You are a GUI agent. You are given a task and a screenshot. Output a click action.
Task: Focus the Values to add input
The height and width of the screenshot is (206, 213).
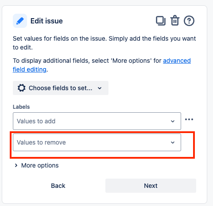(x=97, y=121)
